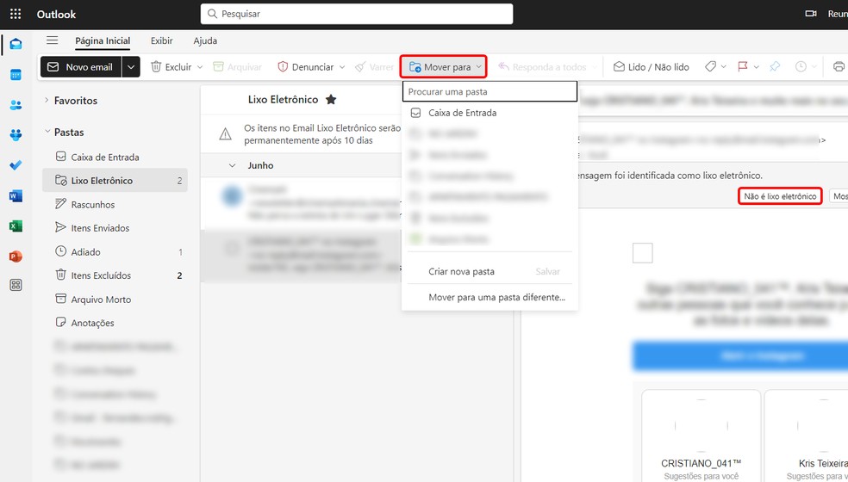Click the Novo email button
This screenshot has height=482, width=848.
(81, 67)
